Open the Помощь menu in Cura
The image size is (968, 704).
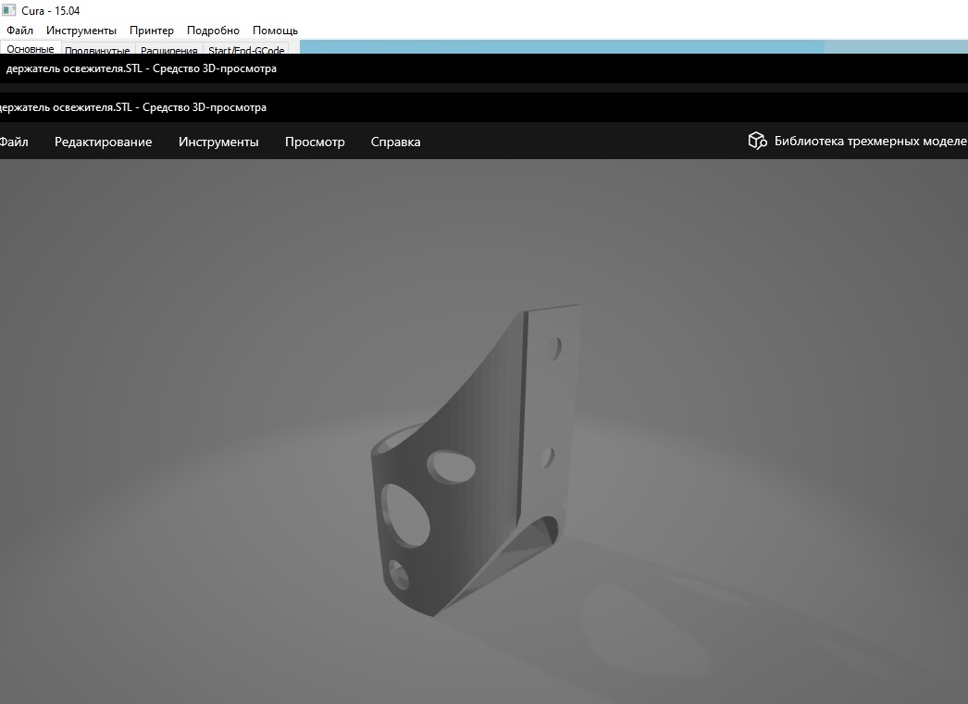[x=275, y=31]
